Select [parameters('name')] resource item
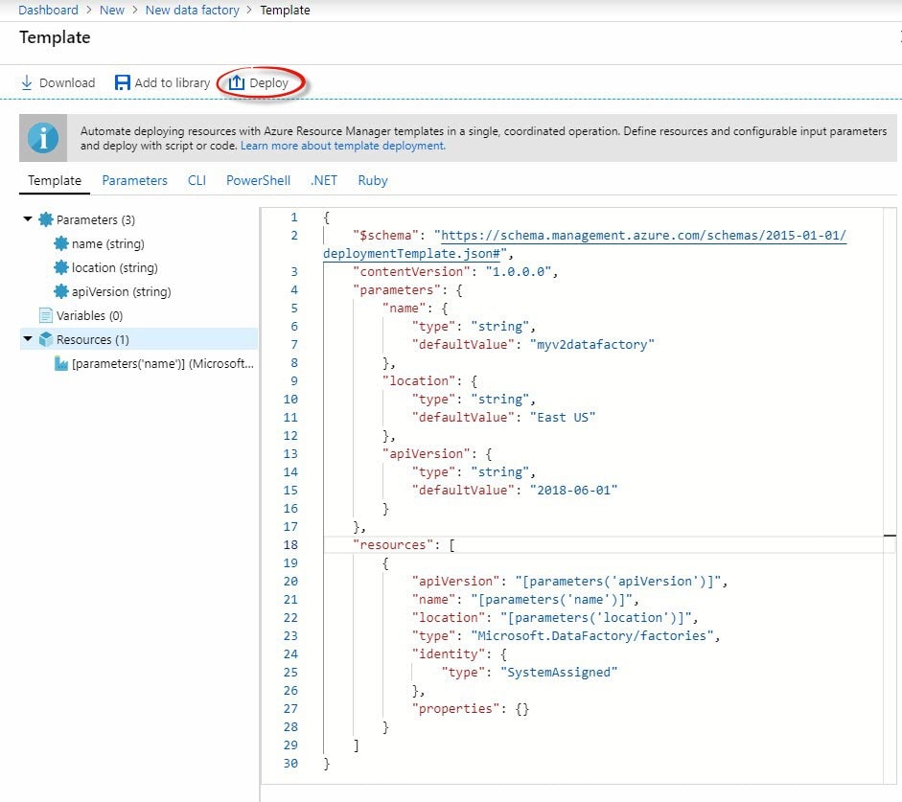Screen dimensions: 902x802 pos(163,363)
